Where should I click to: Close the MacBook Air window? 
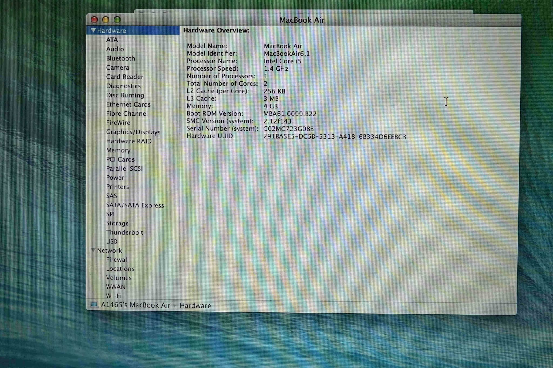94,20
